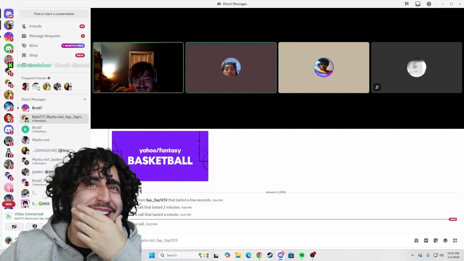Click the Video Connected status text
Image resolution: width=464 pixels, height=261 pixels.
tap(29, 214)
